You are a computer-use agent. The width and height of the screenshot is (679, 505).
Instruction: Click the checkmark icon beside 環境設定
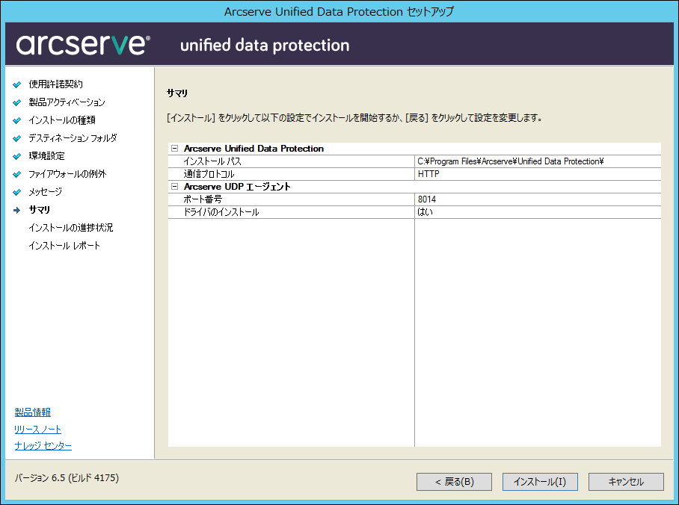pos(17,156)
